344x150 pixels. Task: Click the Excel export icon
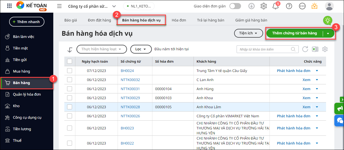click(315, 49)
